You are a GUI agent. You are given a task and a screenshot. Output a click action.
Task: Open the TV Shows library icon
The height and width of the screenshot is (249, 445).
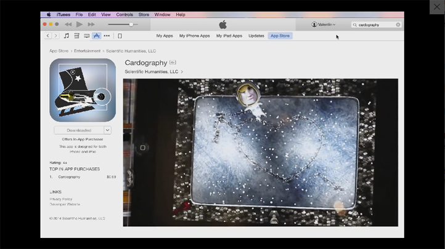pos(86,36)
